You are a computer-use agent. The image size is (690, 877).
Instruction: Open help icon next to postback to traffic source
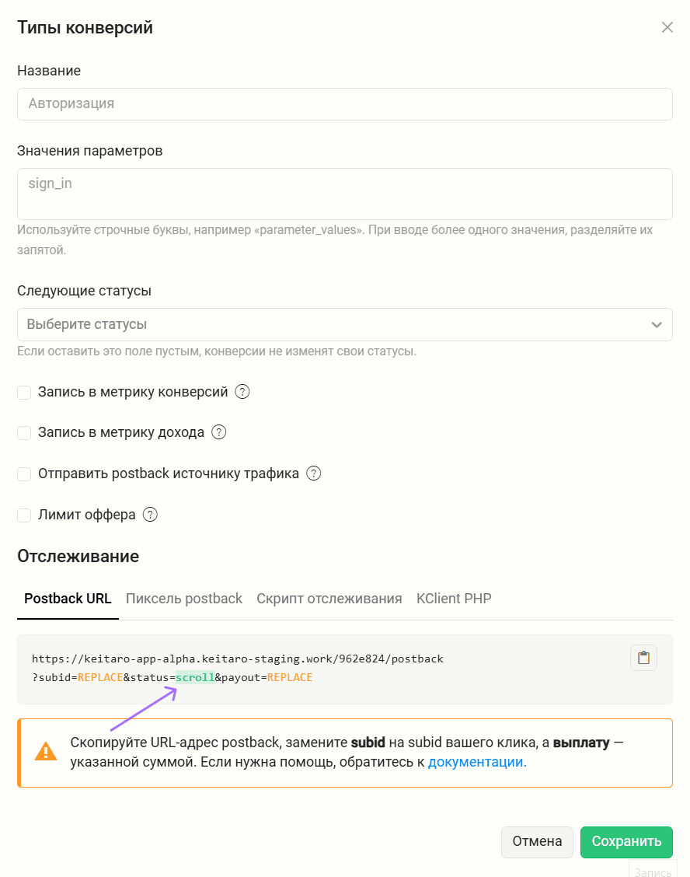314,473
